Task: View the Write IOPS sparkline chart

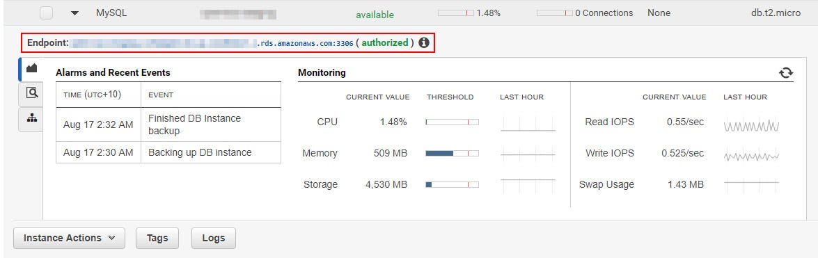Action: (x=751, y=154)
